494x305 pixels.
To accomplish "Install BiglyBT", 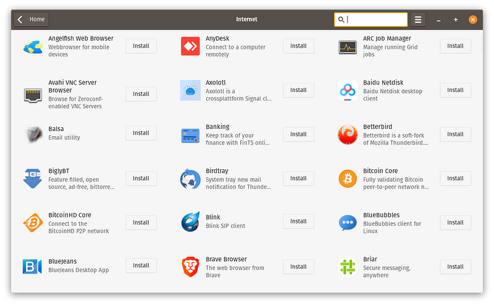I will click(141, 178).
